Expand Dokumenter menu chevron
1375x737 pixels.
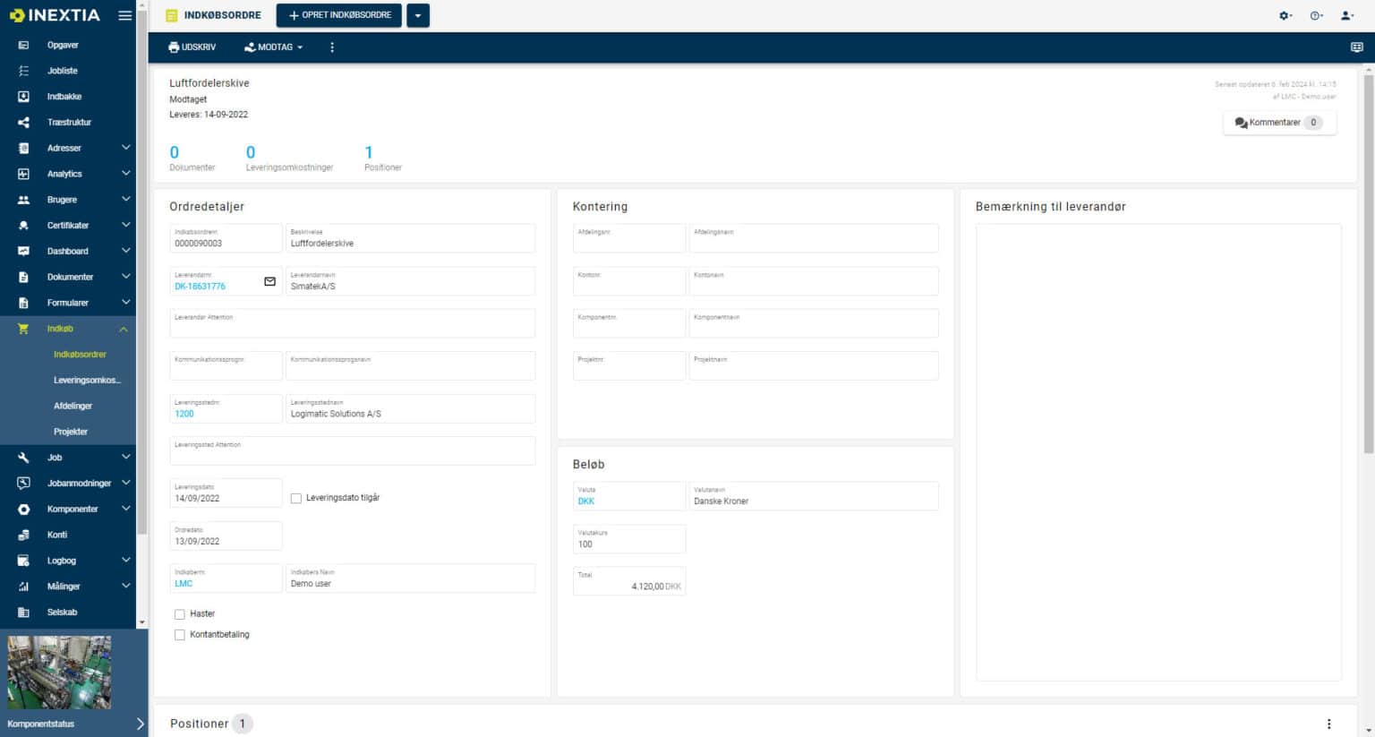click(125, 278)
